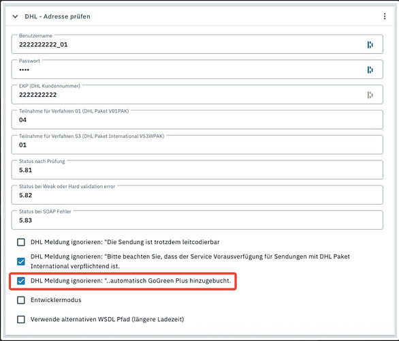
Task: Enable the Entwicklermodus checkbox
Action: point(21,300)
